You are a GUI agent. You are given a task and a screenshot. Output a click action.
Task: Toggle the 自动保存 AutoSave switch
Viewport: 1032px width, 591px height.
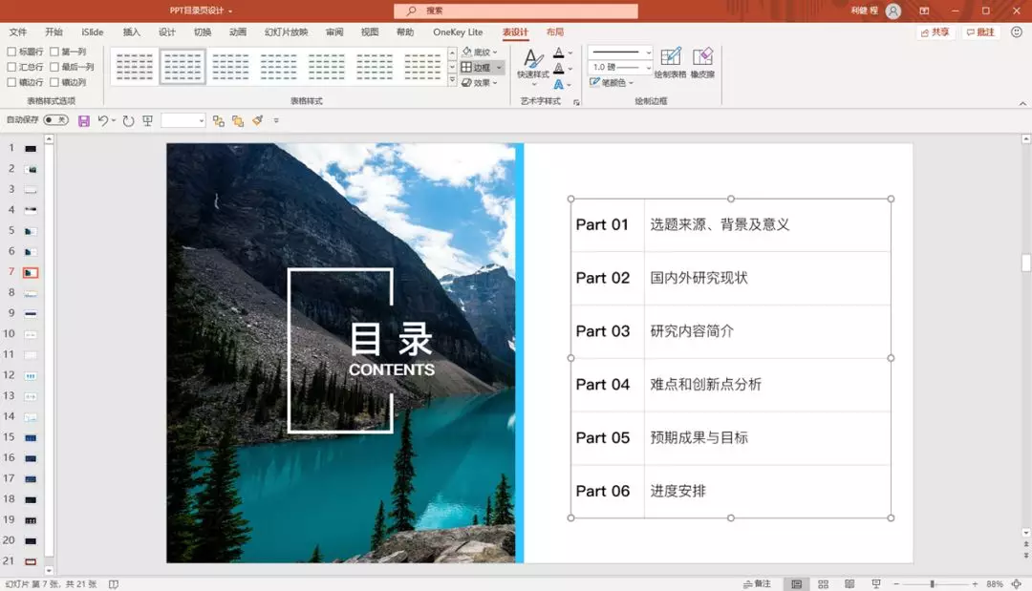(56, 120)
